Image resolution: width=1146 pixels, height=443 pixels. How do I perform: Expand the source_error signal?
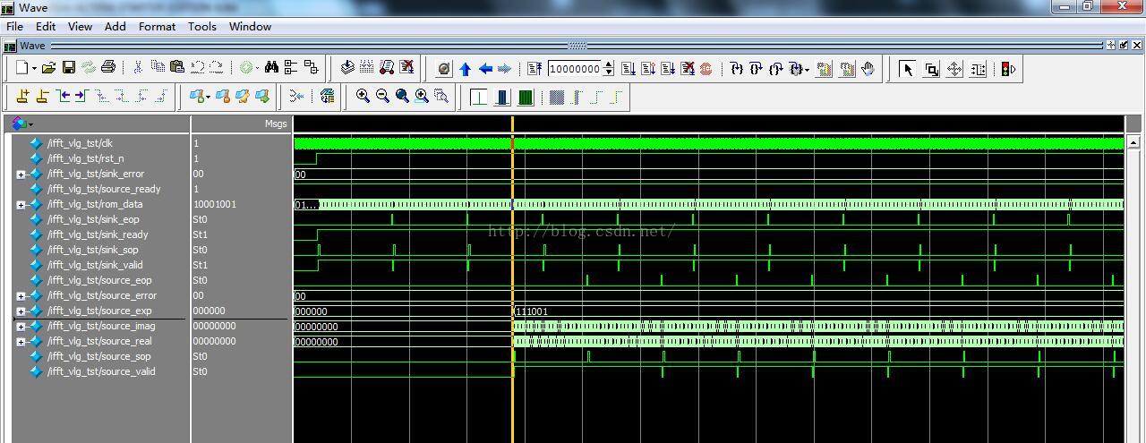coord(21,296)
